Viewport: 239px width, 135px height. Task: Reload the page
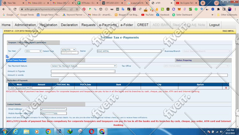pos(15,9)
